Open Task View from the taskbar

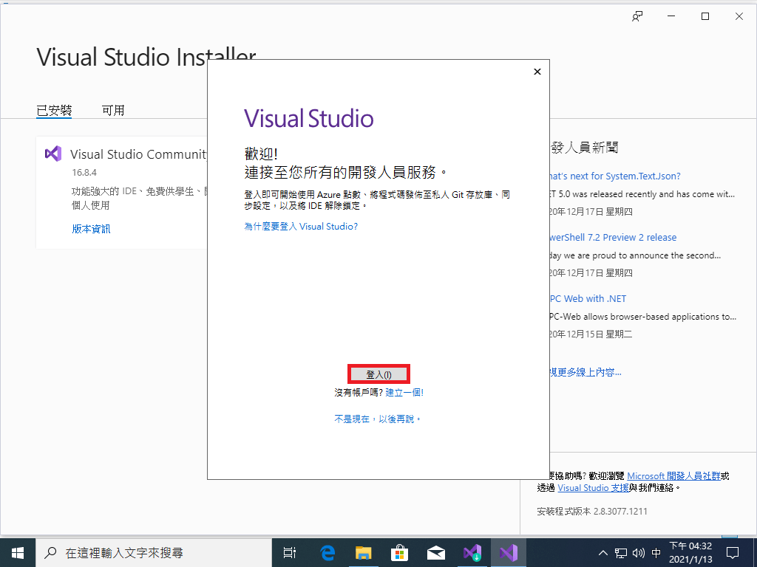[x=290, y=552]
